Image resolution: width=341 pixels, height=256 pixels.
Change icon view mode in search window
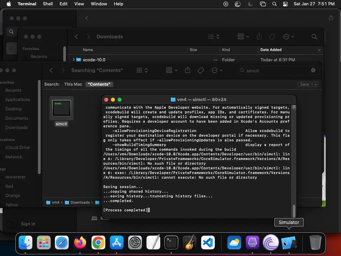click(x=142, y=70)
